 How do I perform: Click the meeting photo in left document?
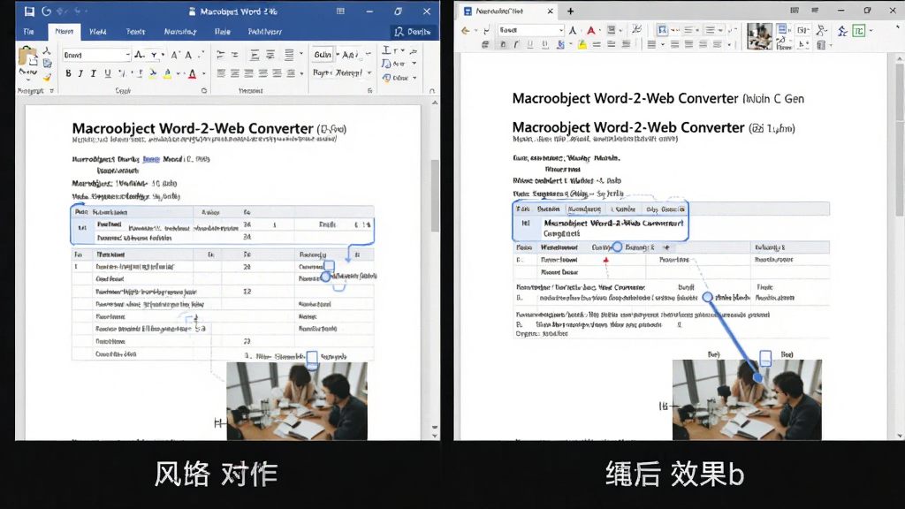tap(297, 402)
